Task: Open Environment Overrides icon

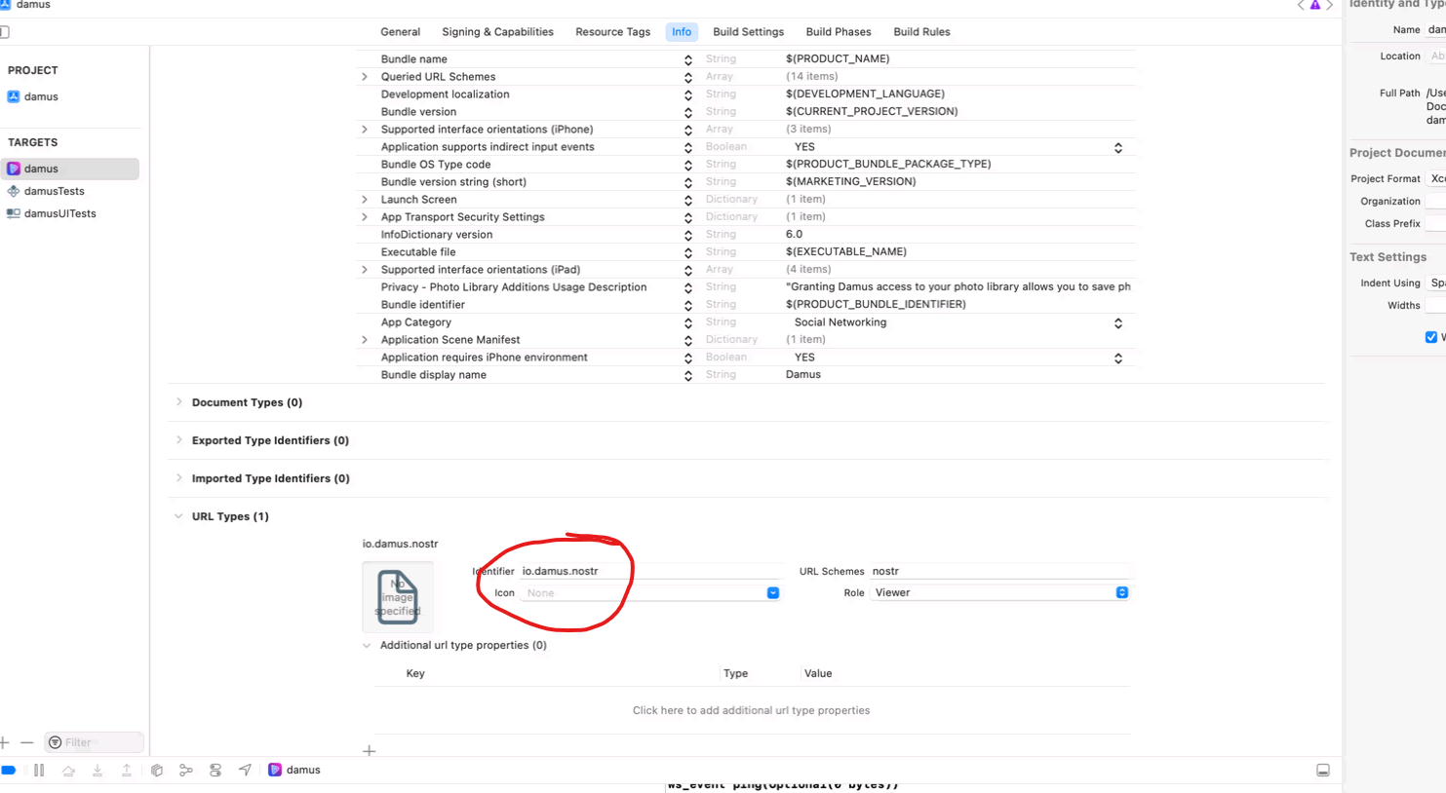Action: point(215,770)
